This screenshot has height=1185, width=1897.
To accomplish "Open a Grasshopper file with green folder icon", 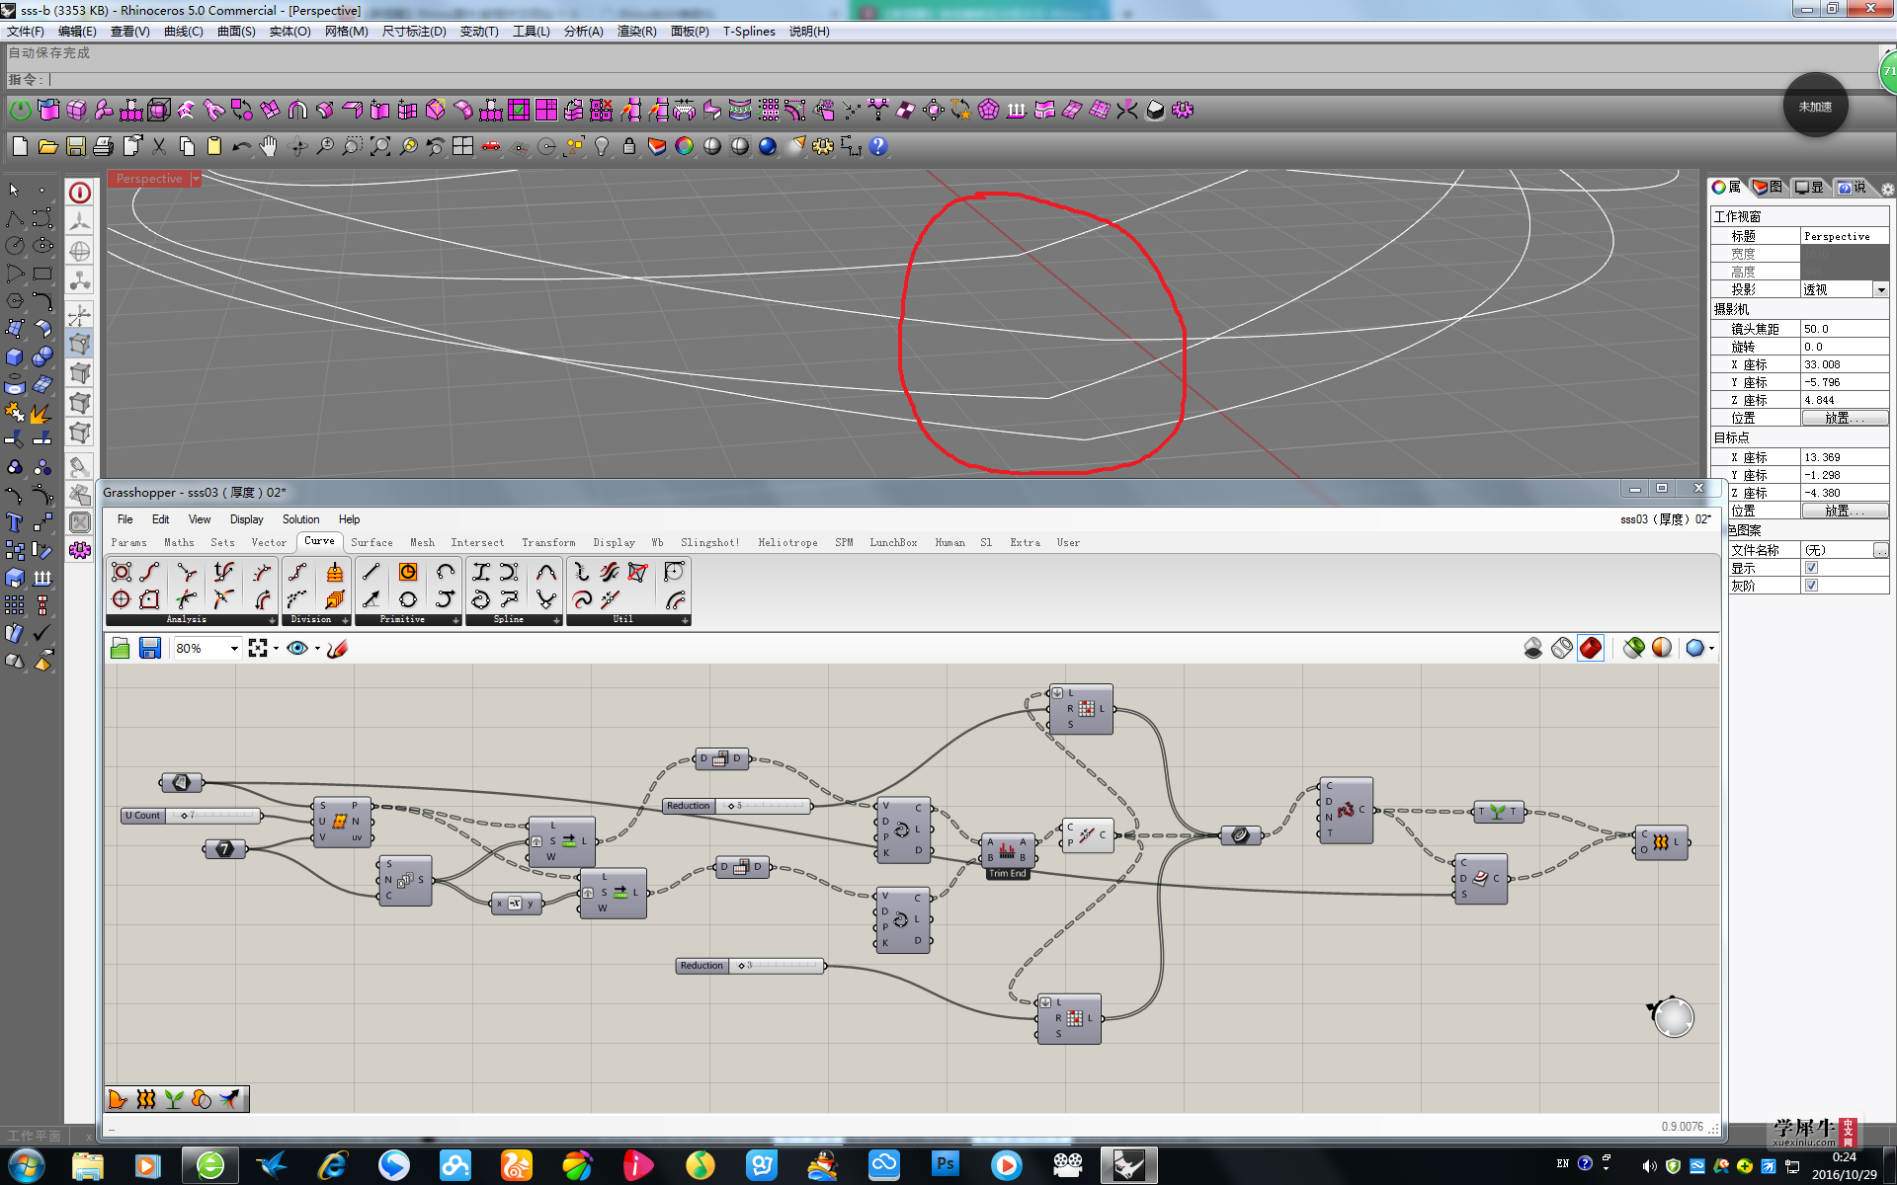I will click(120, 649).
